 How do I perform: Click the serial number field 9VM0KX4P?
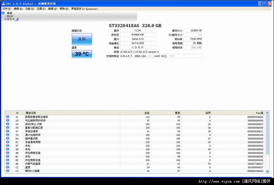138,35
